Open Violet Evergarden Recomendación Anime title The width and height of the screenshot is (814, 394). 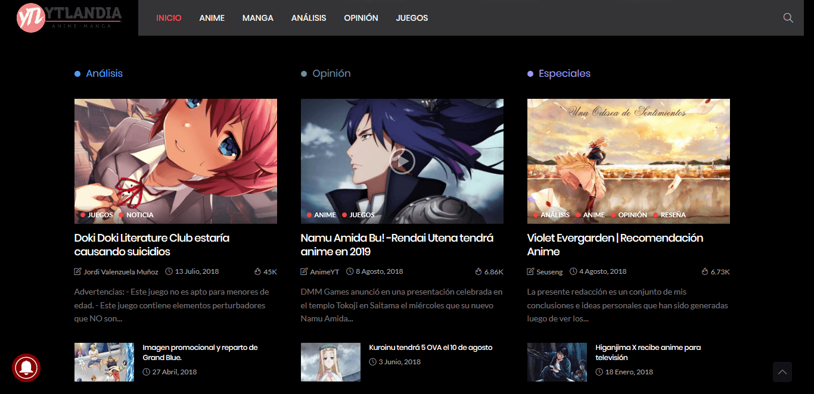(615, 245)
